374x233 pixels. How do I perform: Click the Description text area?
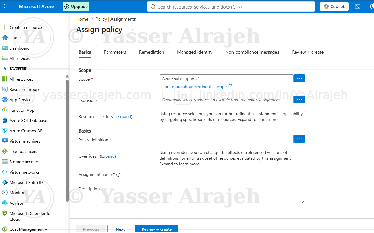click(232, 194)
